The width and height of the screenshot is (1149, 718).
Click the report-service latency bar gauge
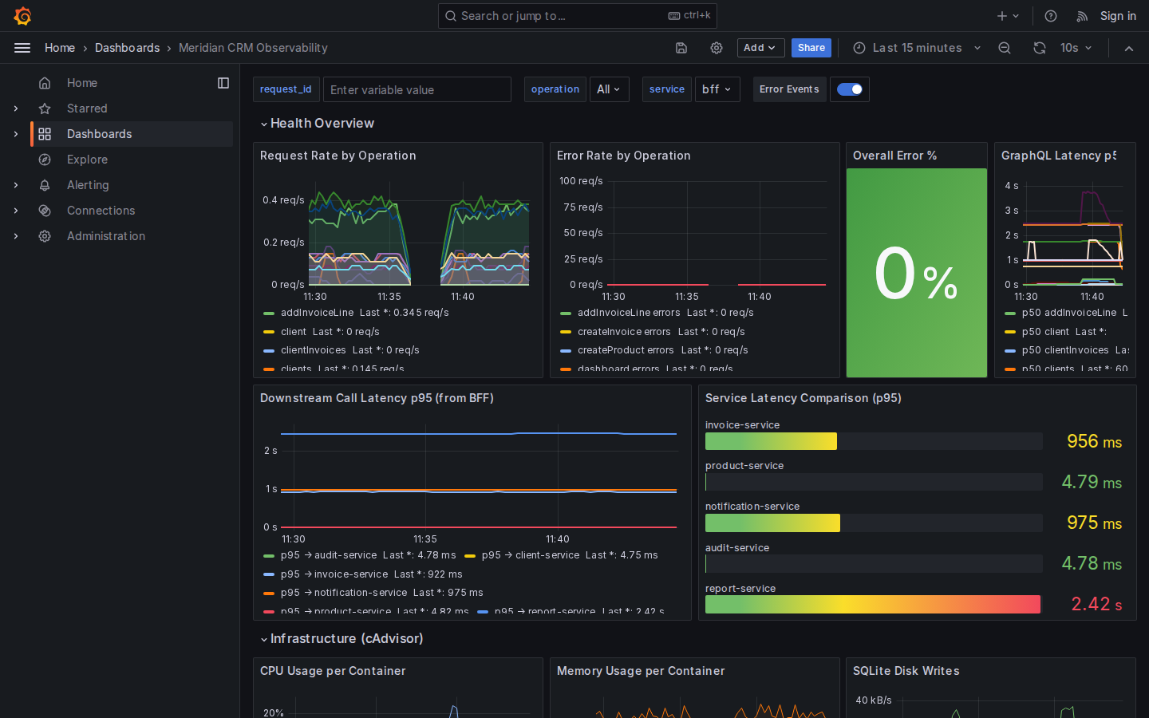click(x=874, y=604)
